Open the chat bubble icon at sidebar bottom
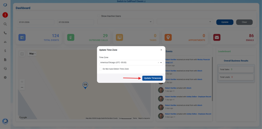The image size is (262, 129). pos(5,121)
